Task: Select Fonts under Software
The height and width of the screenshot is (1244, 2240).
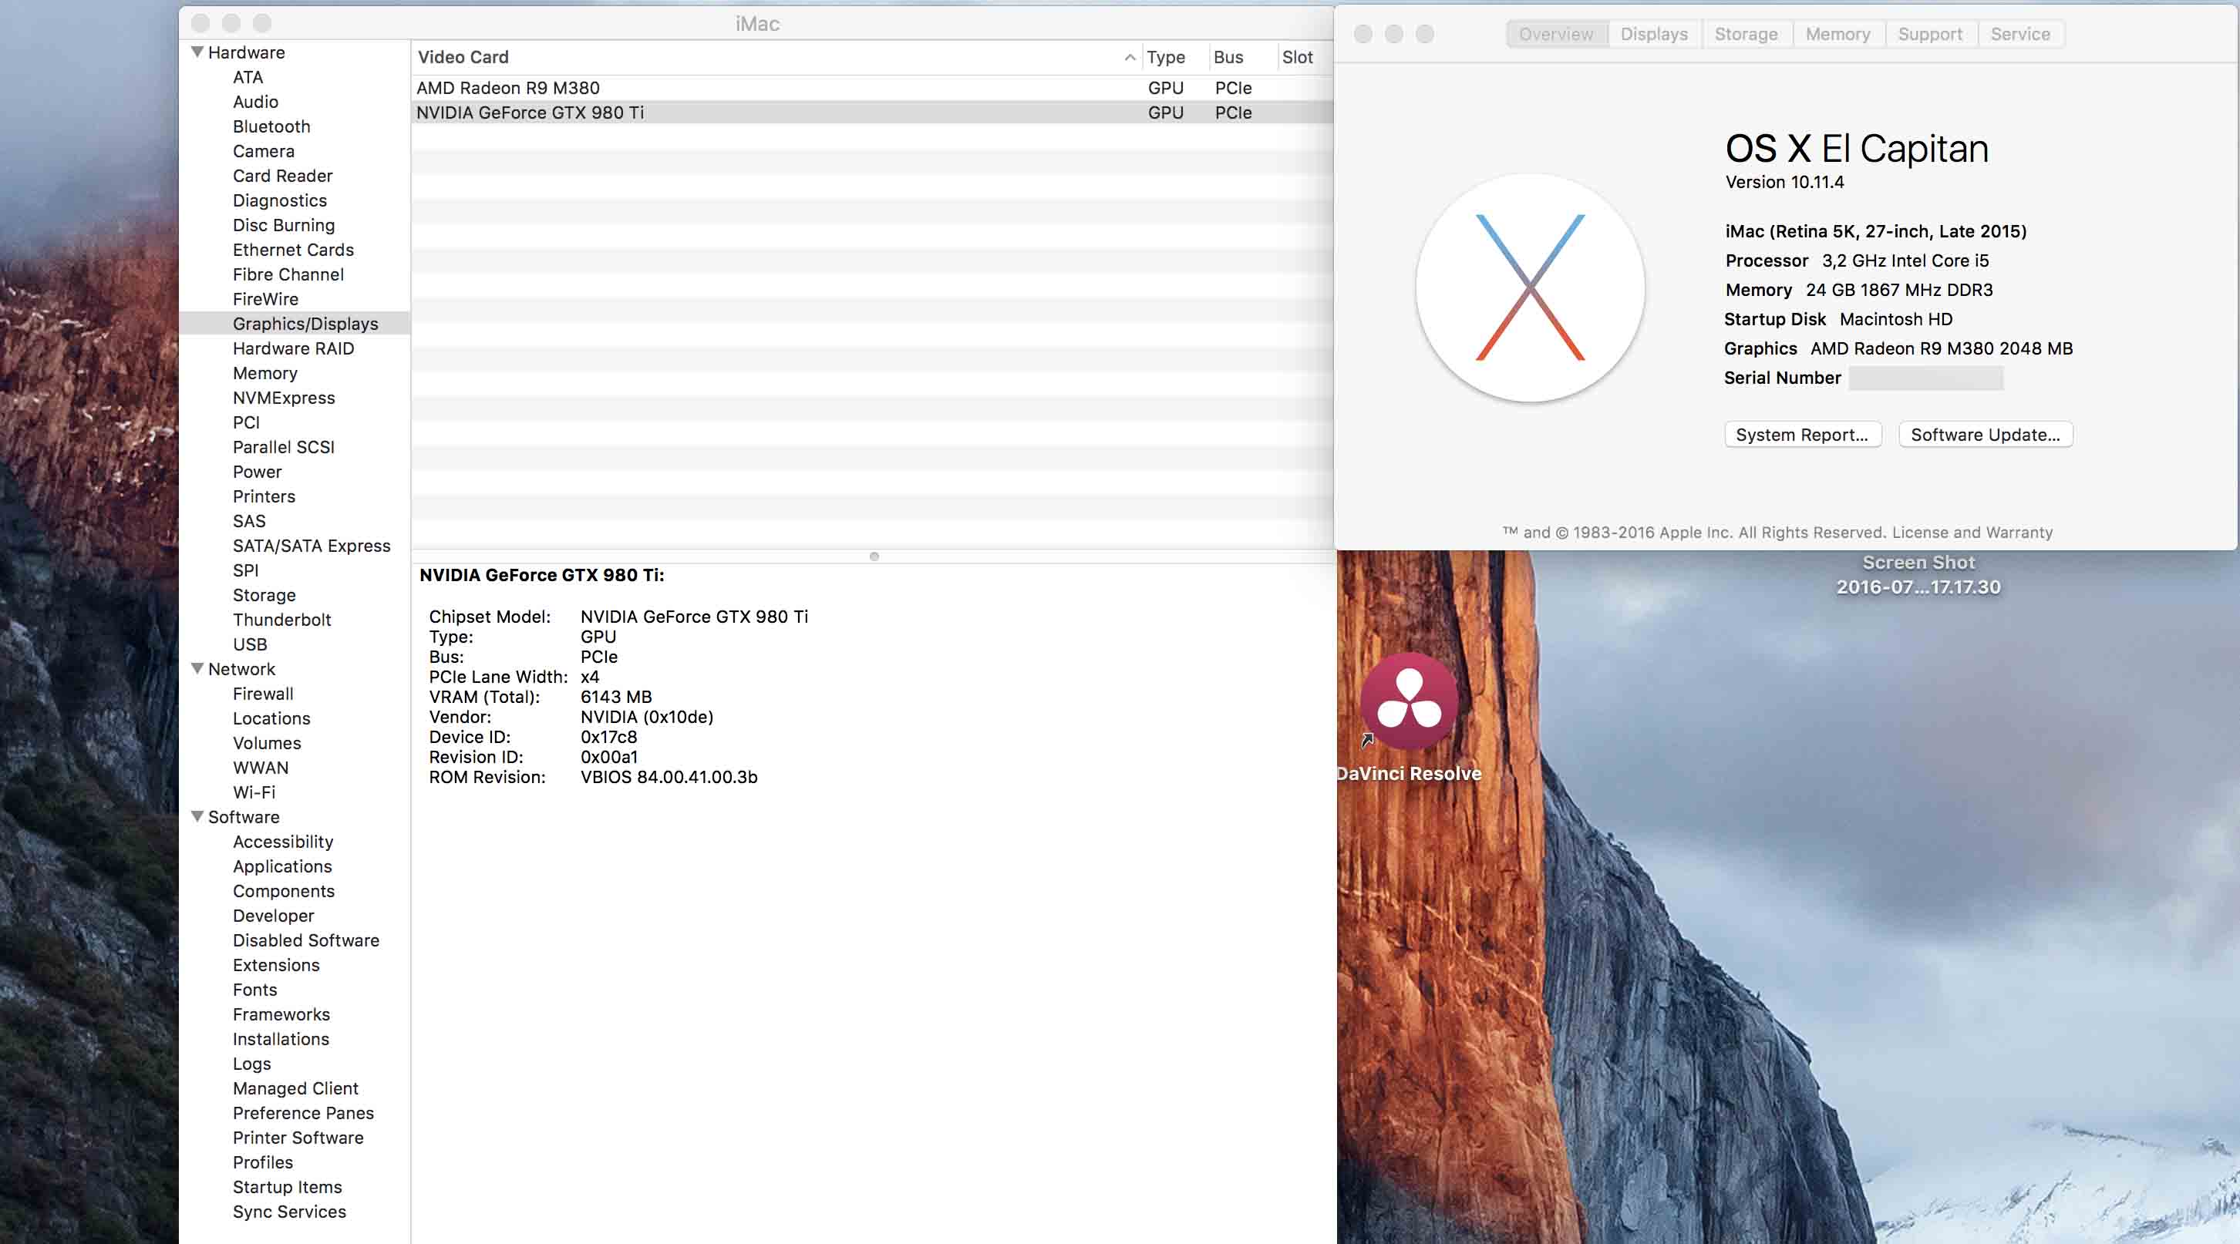Action: 254,990
